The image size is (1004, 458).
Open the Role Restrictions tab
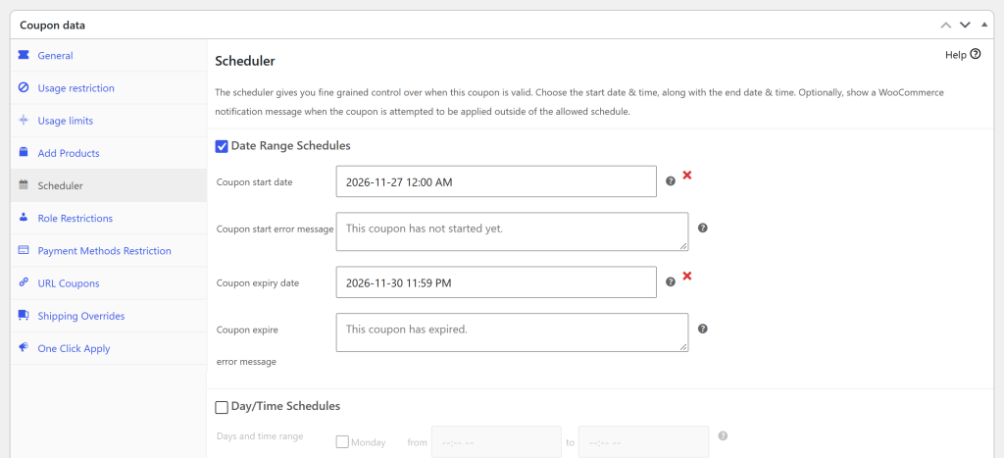109,218
